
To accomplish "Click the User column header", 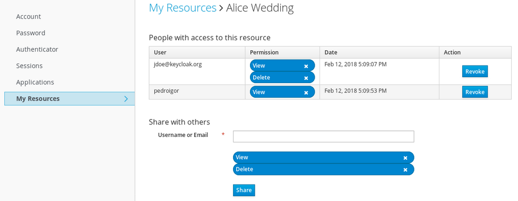I will 197,52.
